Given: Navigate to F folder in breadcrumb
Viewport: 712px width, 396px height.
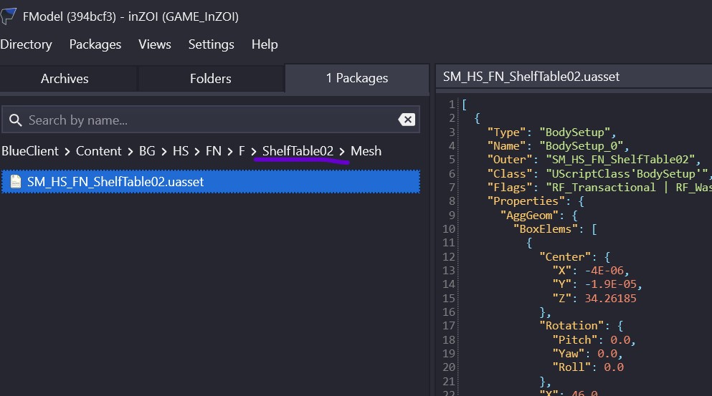Looking at the screenshot, I should [x=242, y=150].
